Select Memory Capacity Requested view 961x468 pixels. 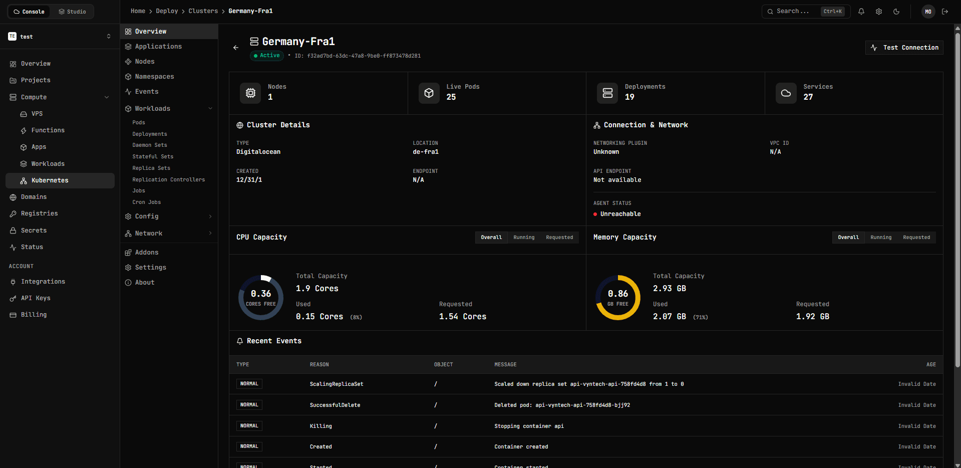[916, 238]
